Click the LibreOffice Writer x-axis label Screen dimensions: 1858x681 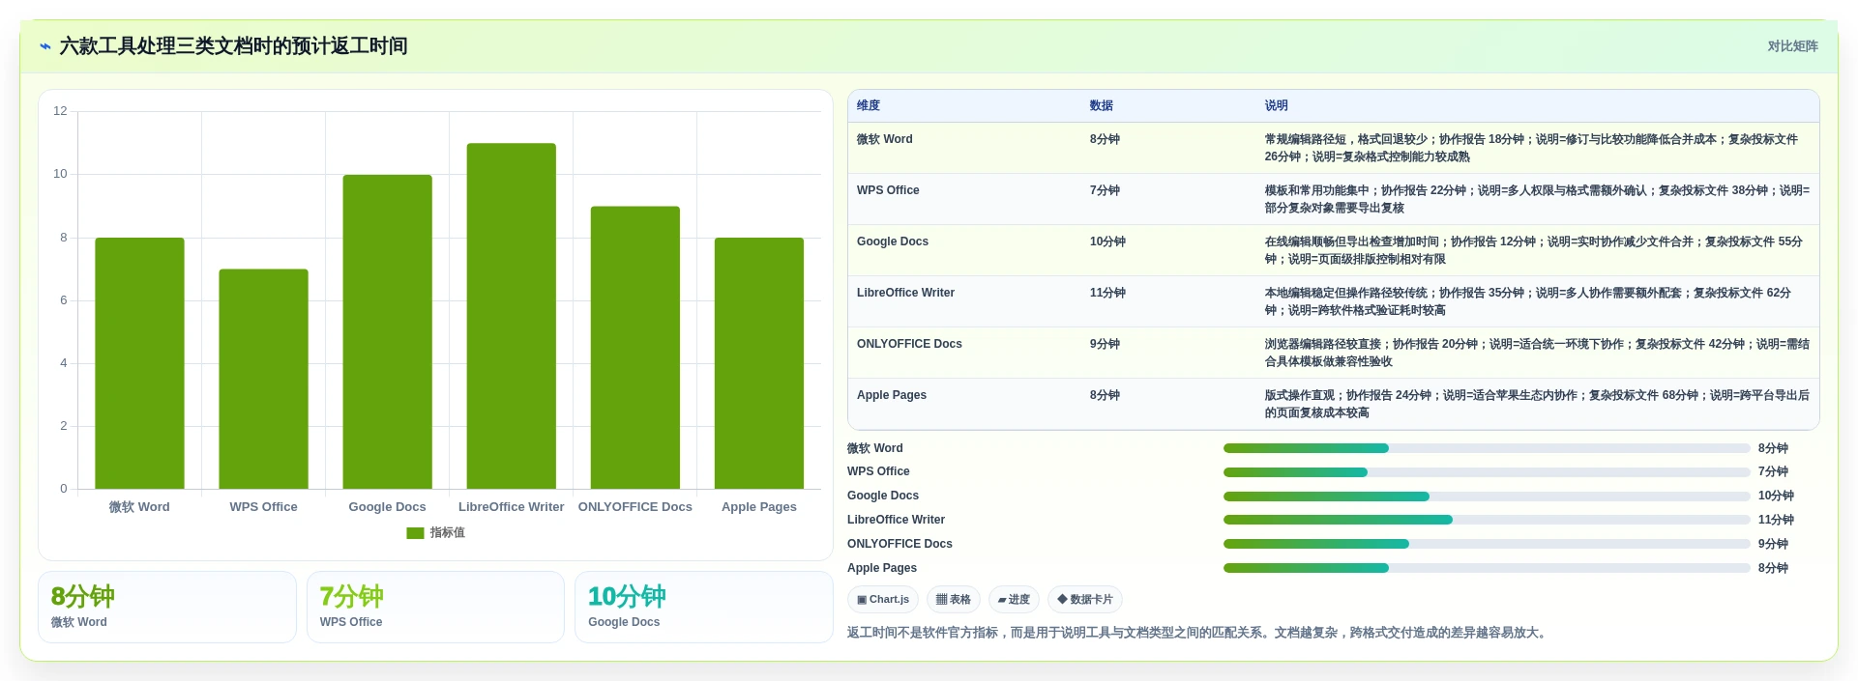511,507
